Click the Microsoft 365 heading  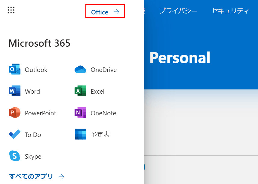coord(39,43)
